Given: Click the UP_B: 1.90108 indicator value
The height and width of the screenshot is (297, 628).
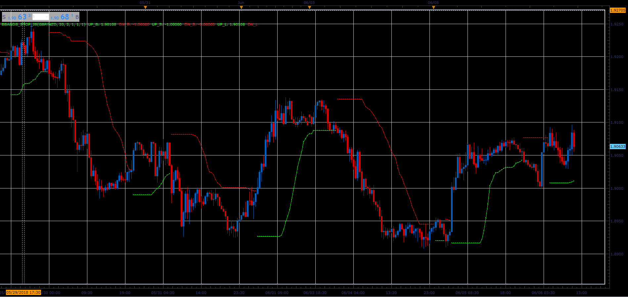Looking at the screenshot, I should [x=102, y=24].
